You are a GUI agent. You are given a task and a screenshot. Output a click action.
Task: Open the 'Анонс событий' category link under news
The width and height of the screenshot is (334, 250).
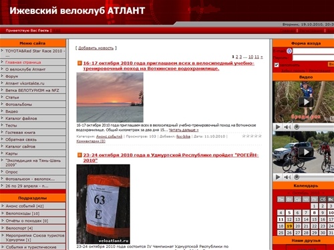(x=109, y=137)
